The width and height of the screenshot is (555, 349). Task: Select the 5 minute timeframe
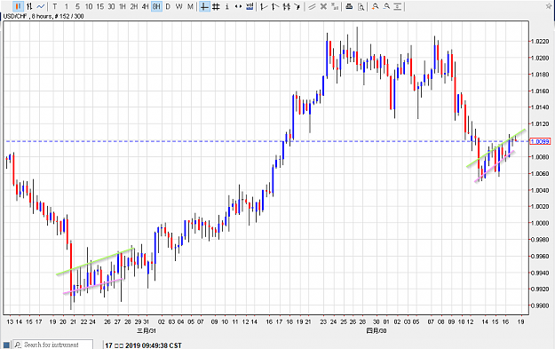[x=77, y=6]
